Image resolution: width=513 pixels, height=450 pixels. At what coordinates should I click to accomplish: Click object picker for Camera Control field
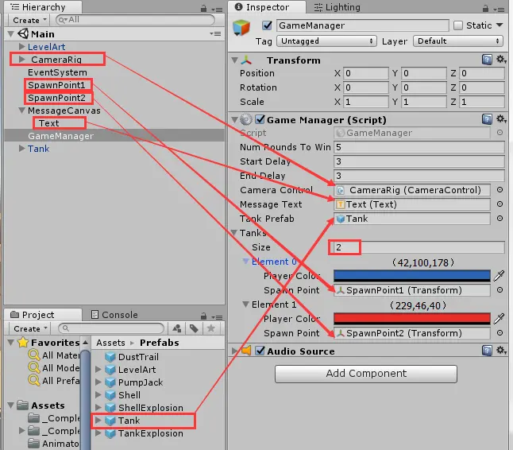[x=499, y=190]
